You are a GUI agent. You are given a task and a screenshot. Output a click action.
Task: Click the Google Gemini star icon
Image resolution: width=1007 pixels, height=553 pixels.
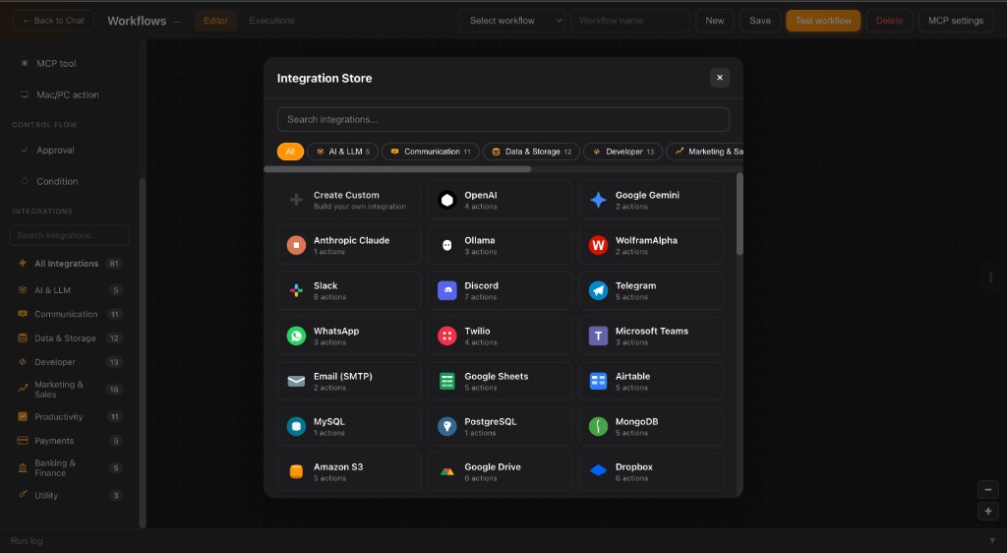point(598,200)
